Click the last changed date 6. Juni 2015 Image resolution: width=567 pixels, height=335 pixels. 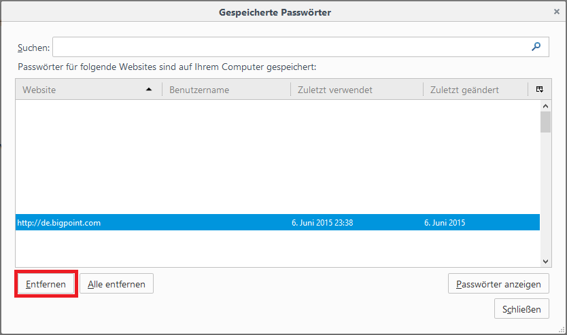click(x=445, y=223)
